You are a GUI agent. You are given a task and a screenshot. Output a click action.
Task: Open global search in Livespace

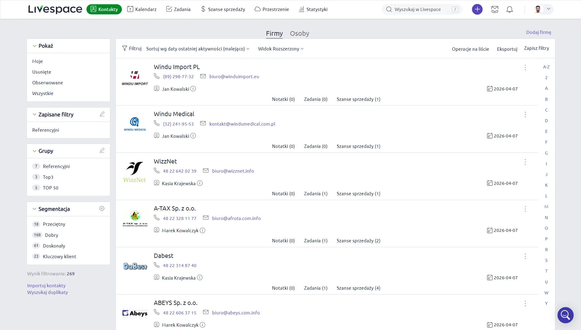[x=422, y=9]
